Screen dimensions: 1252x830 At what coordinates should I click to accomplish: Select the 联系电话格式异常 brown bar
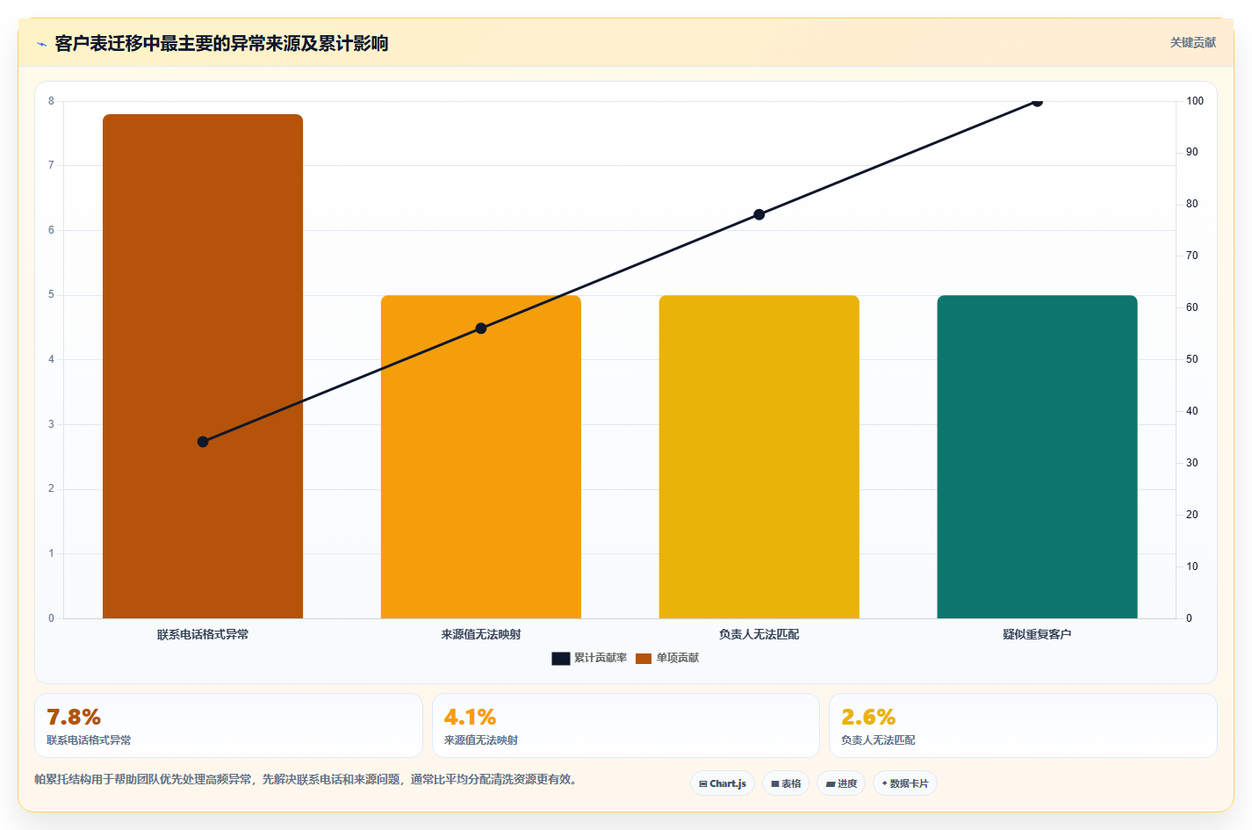point(203,366)
